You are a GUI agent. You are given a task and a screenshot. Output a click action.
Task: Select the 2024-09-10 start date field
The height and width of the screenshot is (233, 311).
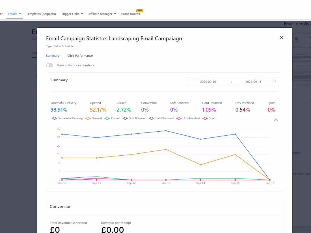(208, 82)
